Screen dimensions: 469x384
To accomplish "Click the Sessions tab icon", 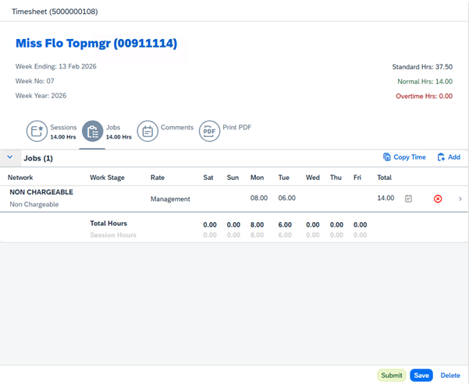I will click(37, 131).
